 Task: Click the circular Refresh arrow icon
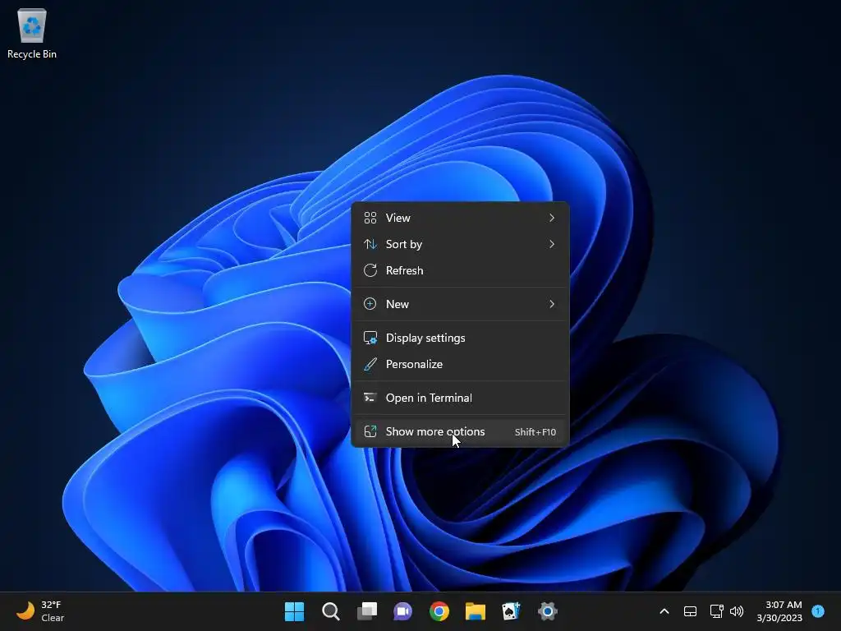(x=370, y=270)
